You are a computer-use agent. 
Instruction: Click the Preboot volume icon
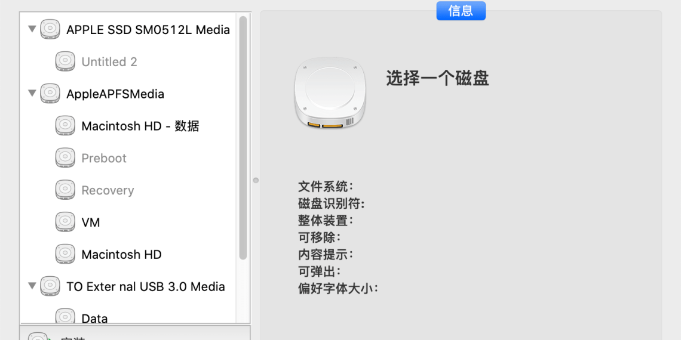[x=65, y=158]
